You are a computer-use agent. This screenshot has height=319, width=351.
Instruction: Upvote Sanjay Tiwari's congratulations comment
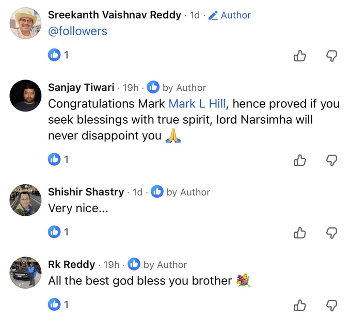tap(300, 160)
